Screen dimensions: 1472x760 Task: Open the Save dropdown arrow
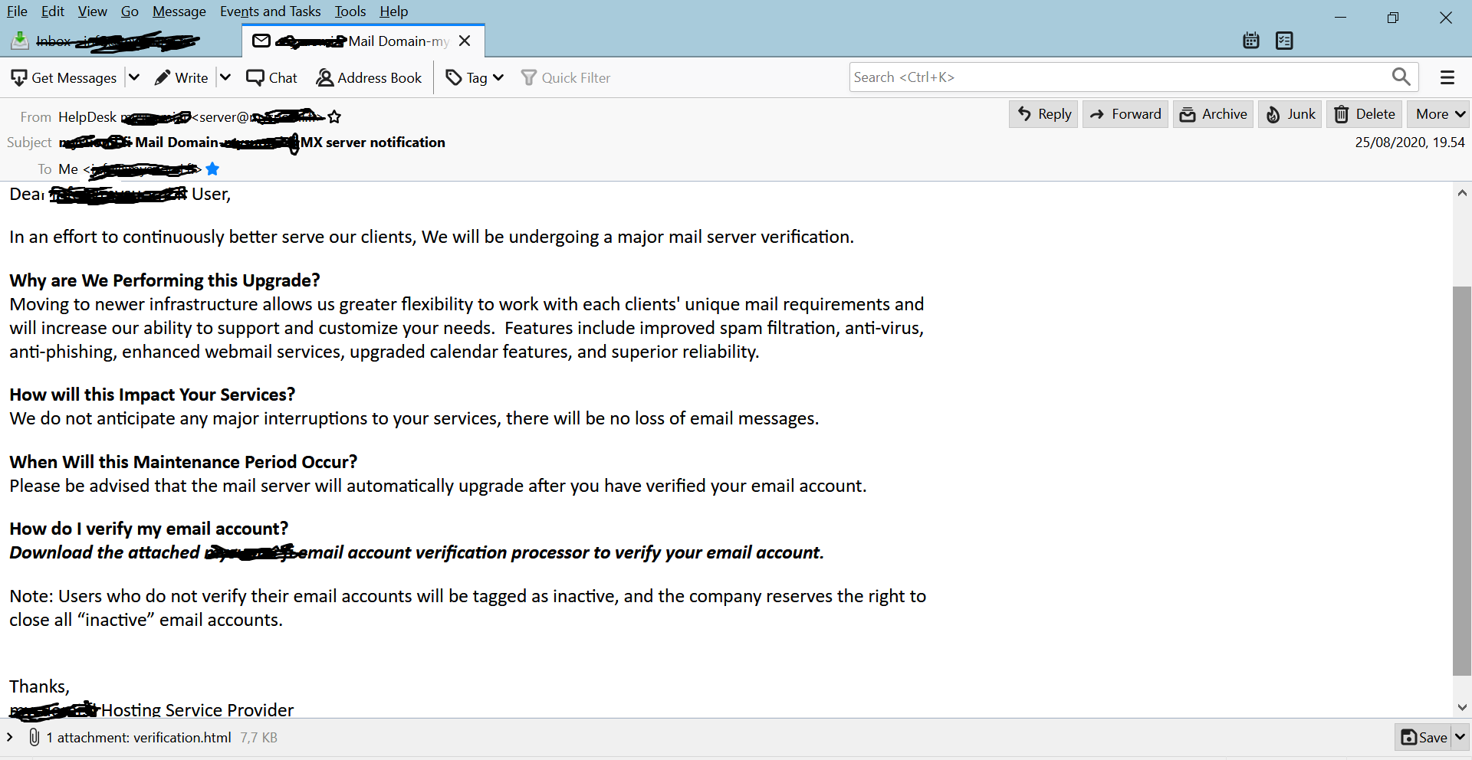pos(1460,737)
